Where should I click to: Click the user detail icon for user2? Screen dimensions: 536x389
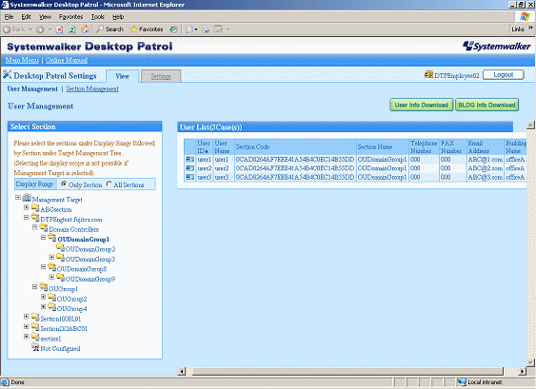click(189, 168)
